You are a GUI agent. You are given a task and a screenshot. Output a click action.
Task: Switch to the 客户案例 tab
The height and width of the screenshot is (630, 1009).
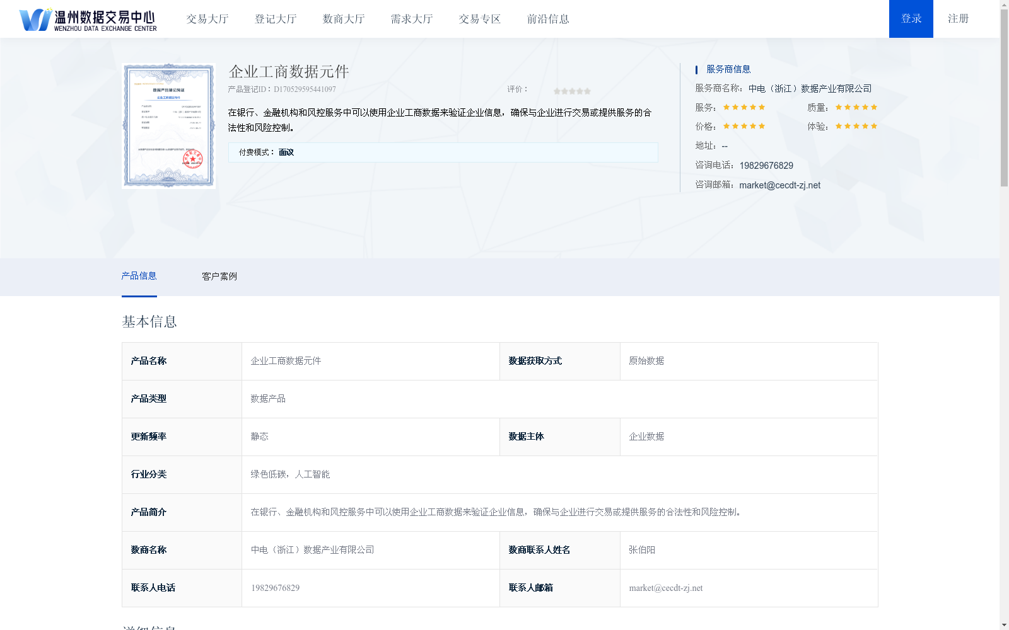click(219, 277)
